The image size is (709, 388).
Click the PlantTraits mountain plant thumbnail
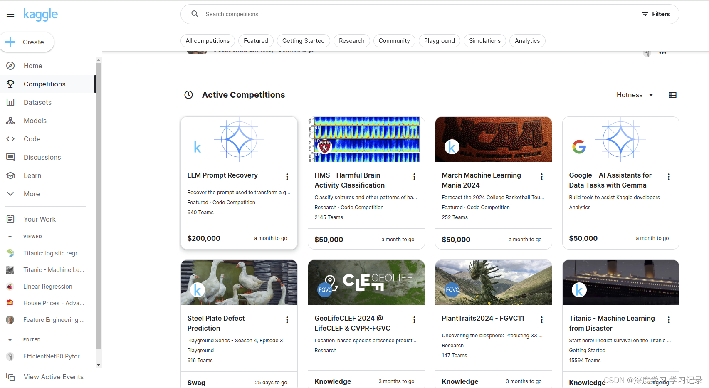click(494, 282)
